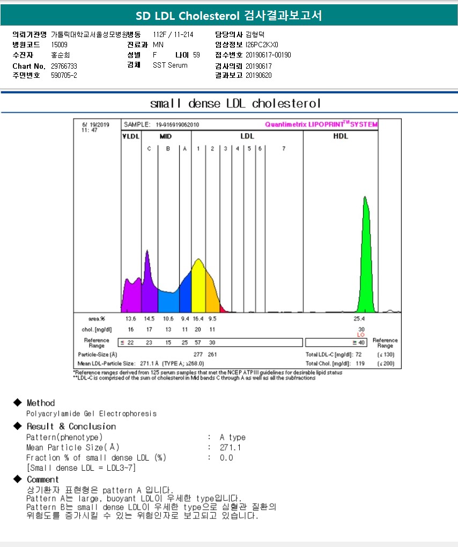Select cholesterol value 17 for MID-C
Screen dimensions: 458x547
coord(149,330)
